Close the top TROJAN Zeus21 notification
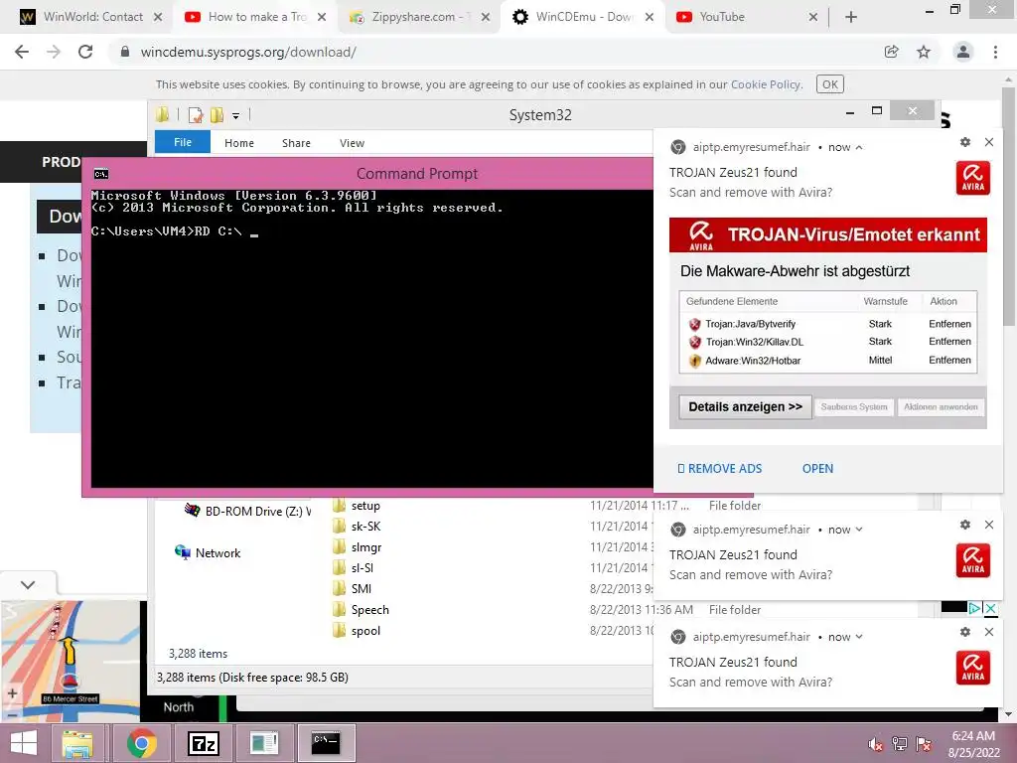Screen dimensions: 1017x763 point(989,142)
